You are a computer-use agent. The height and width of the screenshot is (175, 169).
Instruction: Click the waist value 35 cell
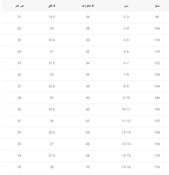coord(19,167)
